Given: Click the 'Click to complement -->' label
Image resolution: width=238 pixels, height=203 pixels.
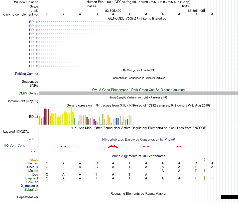Looking at the screenshot, I should coord(21,15).
